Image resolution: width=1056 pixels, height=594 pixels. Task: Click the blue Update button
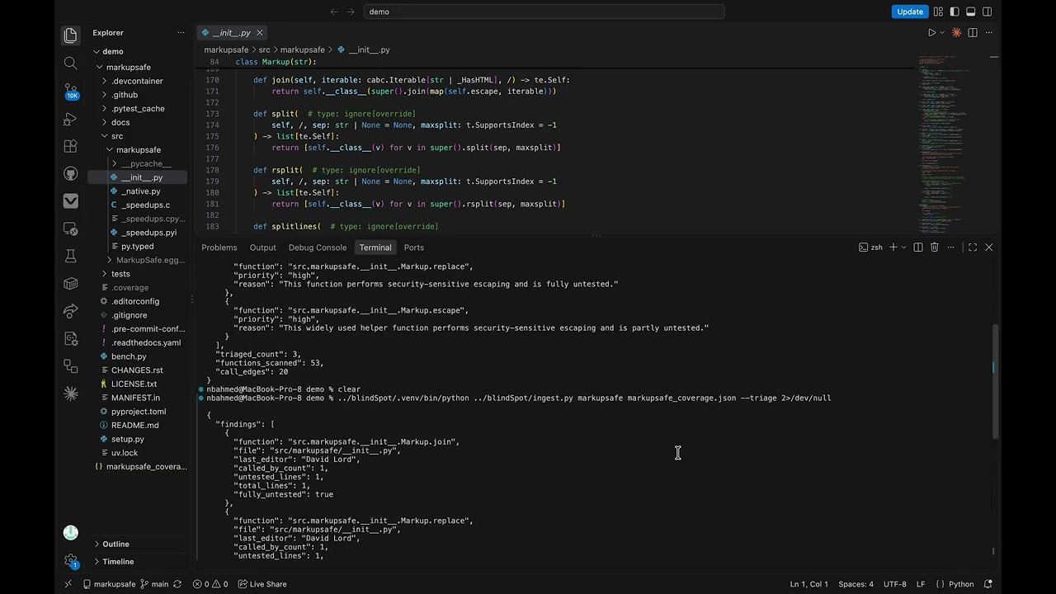click(910, 12)
